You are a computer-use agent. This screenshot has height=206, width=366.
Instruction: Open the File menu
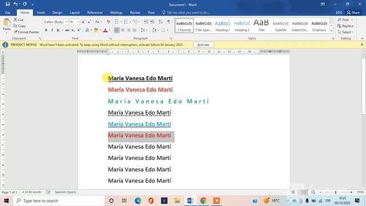pyautogui.click(x=7, y=13)
